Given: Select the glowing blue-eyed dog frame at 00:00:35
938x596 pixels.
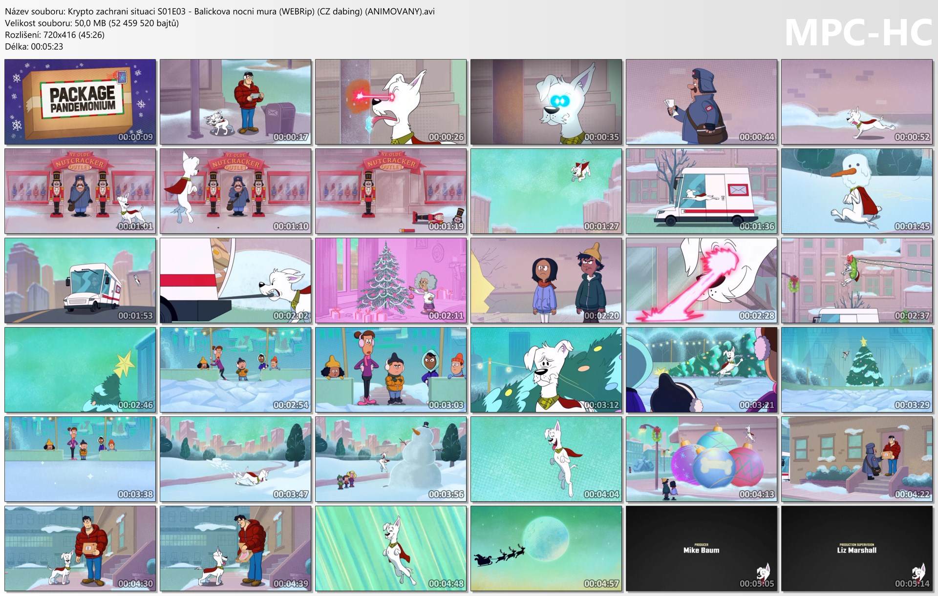Looking at the screenshot, I should (546, 102).
